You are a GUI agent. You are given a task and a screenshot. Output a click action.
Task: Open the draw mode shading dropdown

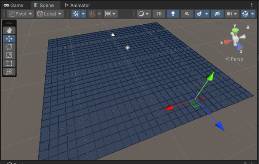tap(144, 14)
